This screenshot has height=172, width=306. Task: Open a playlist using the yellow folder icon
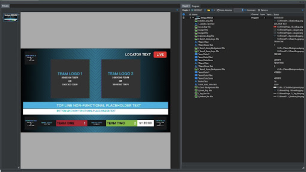(x=209, y=10)
